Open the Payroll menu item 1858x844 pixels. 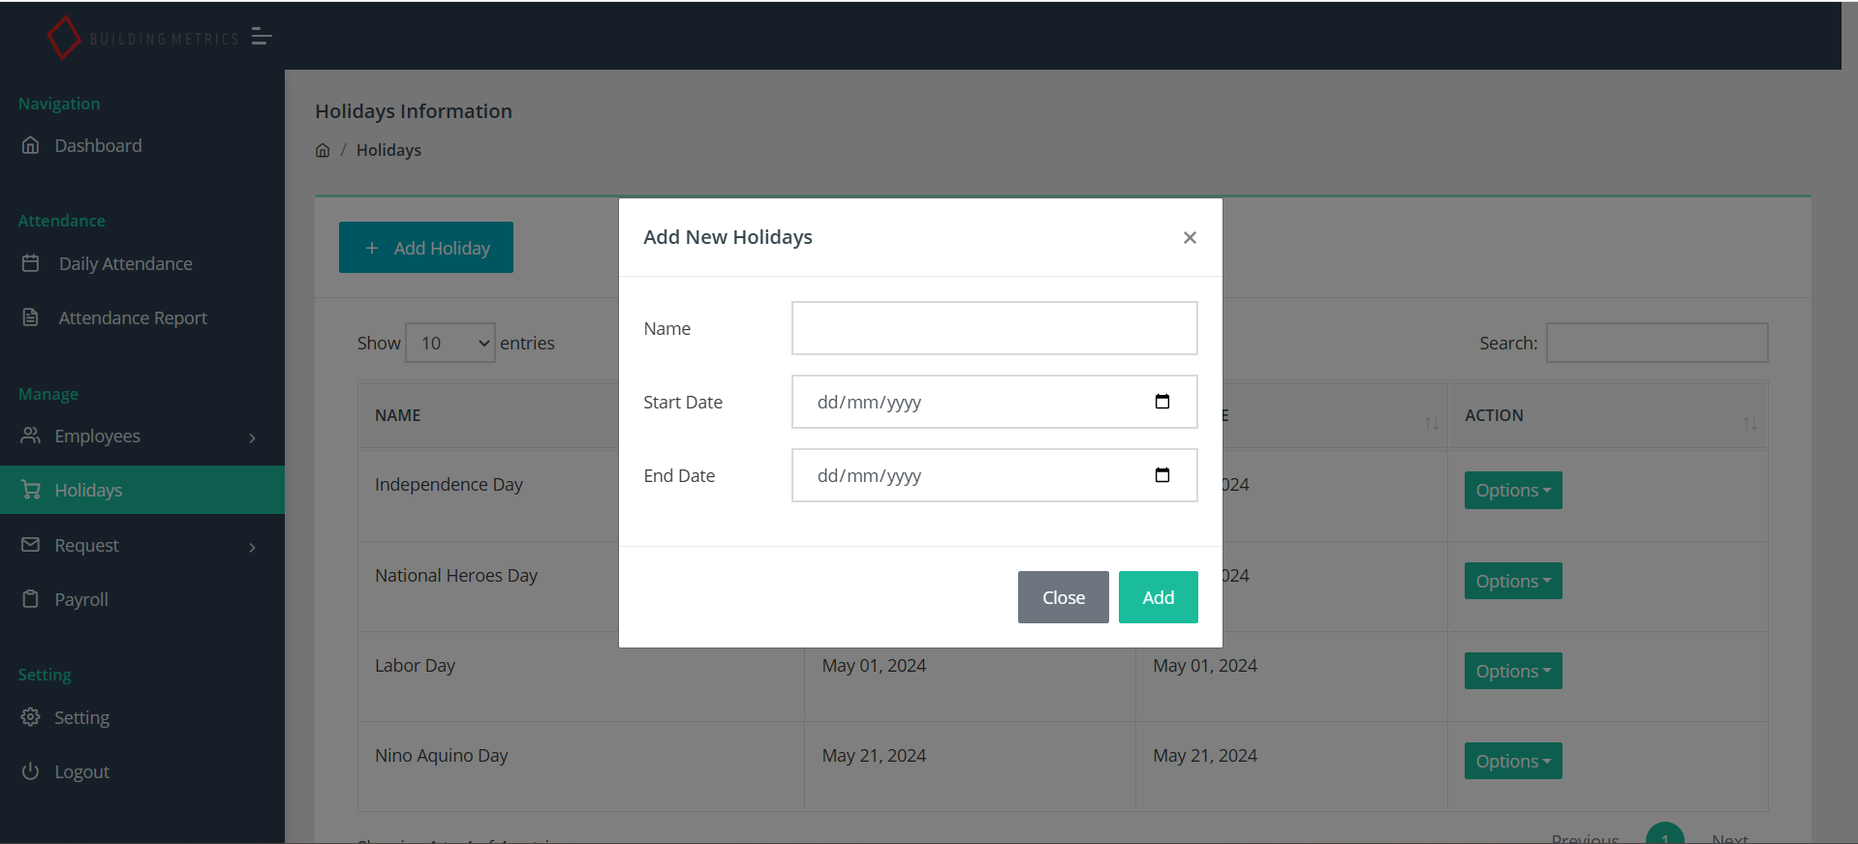81,600
